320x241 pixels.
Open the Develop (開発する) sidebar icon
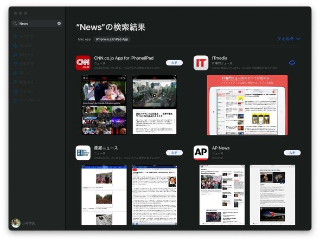click(15, 82)
